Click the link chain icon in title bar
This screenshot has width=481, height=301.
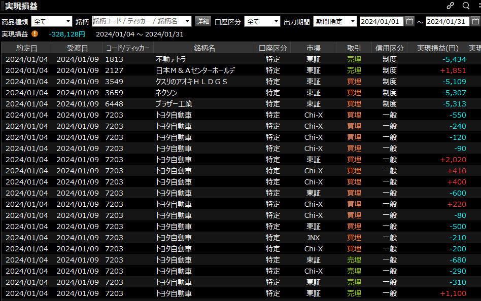click(450, 6)
